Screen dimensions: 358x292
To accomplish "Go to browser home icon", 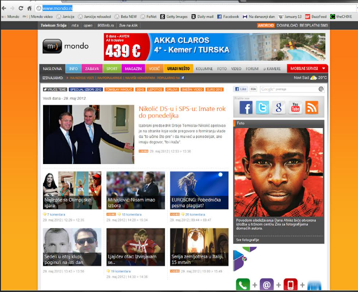I will click(x=29, y=9).
